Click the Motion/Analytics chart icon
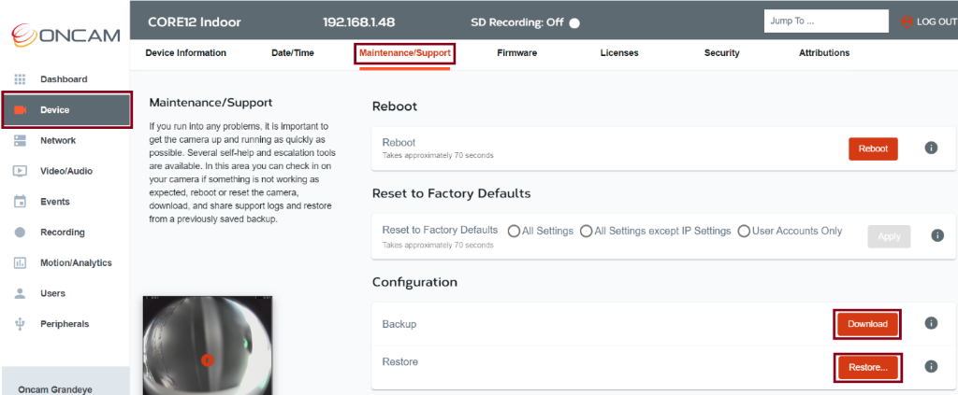Screen dimensions: 958x395 21,263
